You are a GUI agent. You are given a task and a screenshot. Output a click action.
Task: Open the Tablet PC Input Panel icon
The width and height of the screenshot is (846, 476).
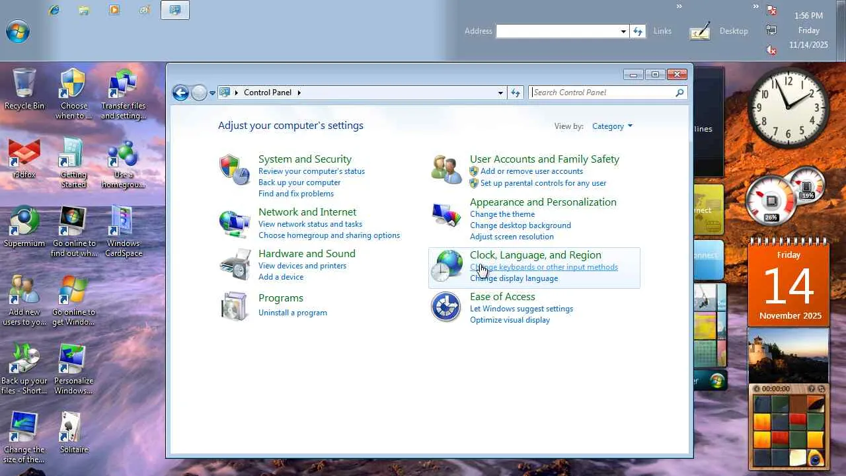pos(699,31)
